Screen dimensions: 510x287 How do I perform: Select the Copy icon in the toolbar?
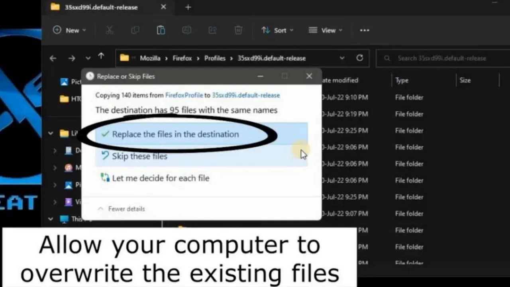(x=135, y=30)
